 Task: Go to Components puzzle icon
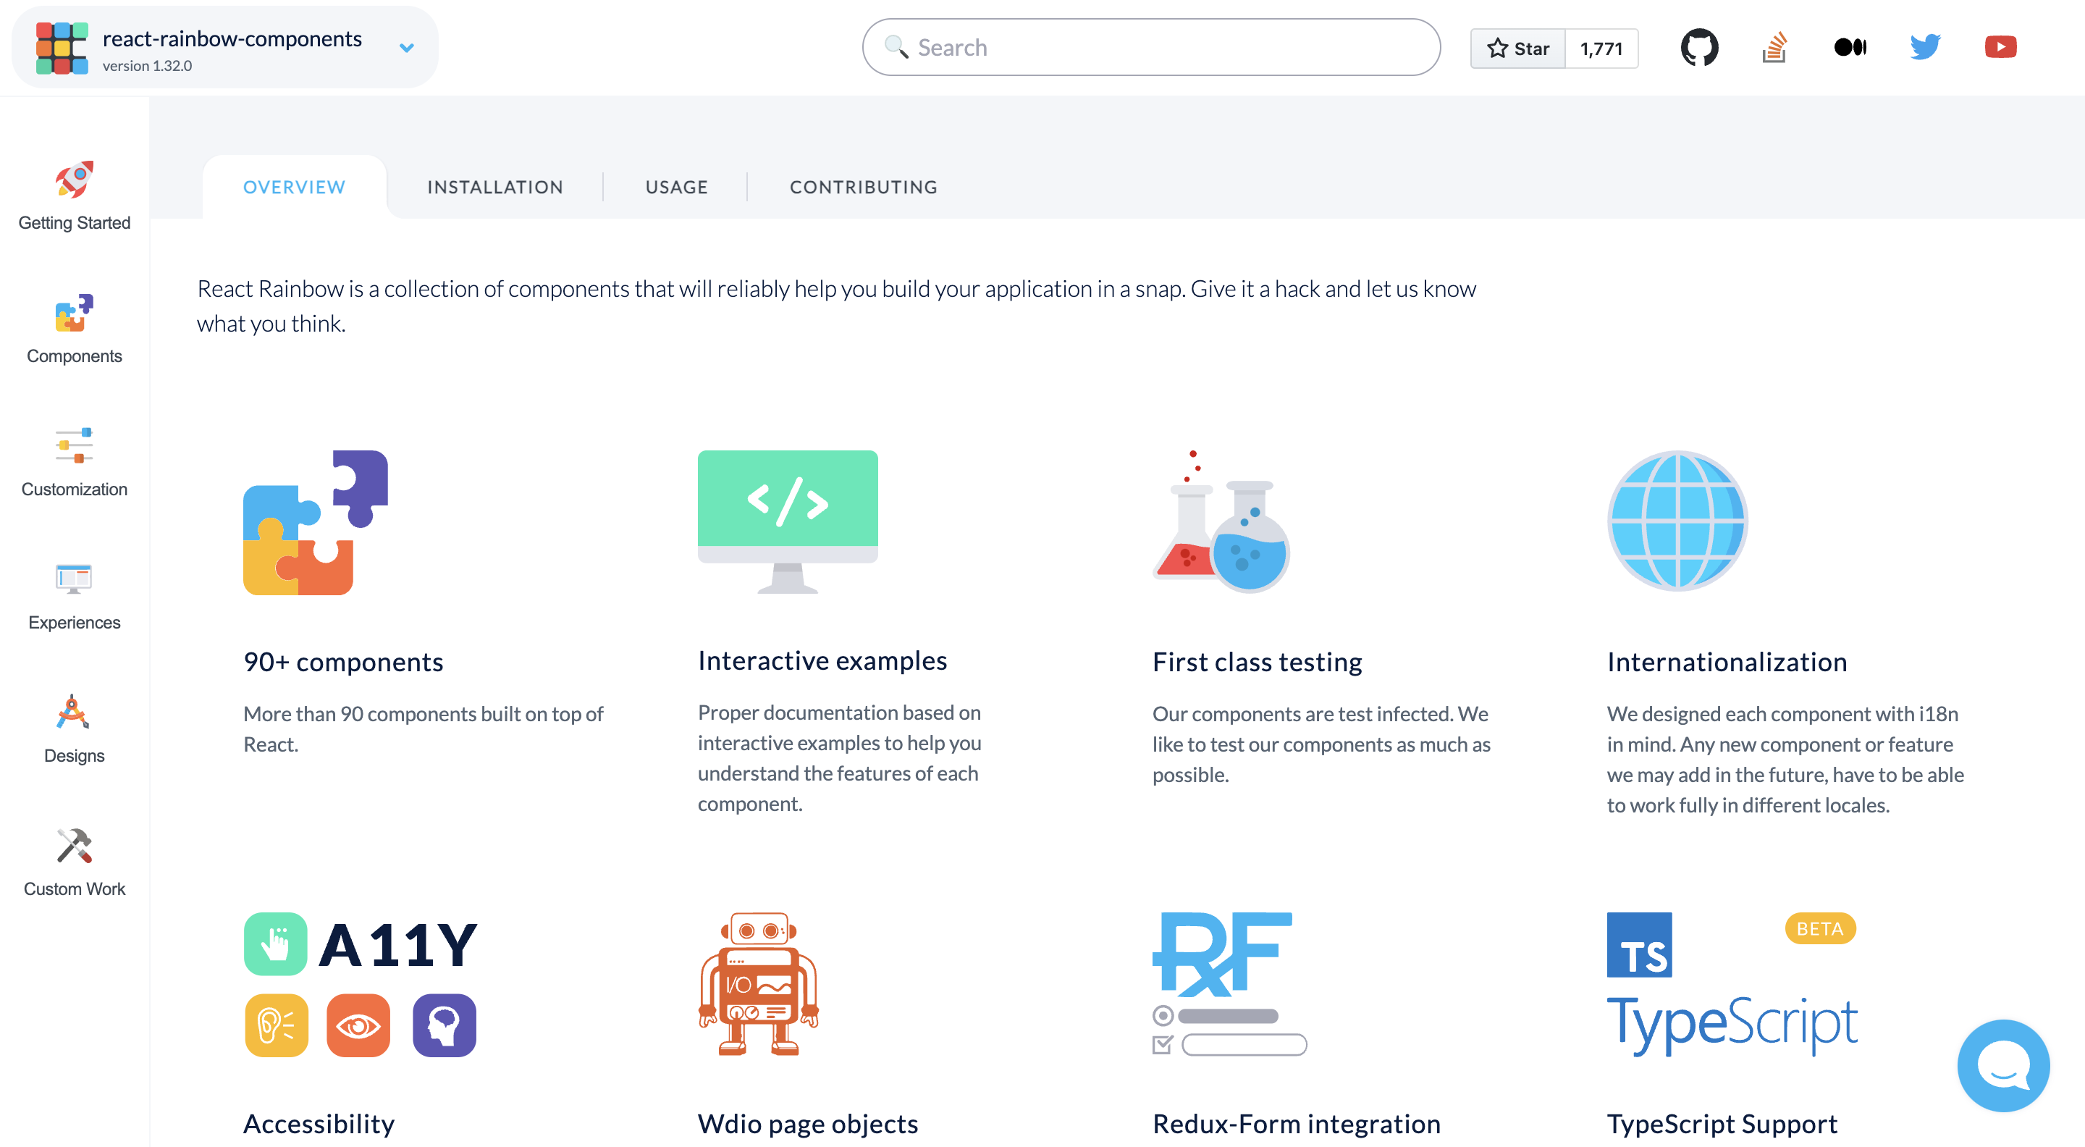(x=74, y=314)
